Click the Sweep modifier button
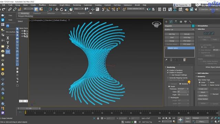Viewport: 220px width, 124px height. pyautogui.click(x=172, y=41)
